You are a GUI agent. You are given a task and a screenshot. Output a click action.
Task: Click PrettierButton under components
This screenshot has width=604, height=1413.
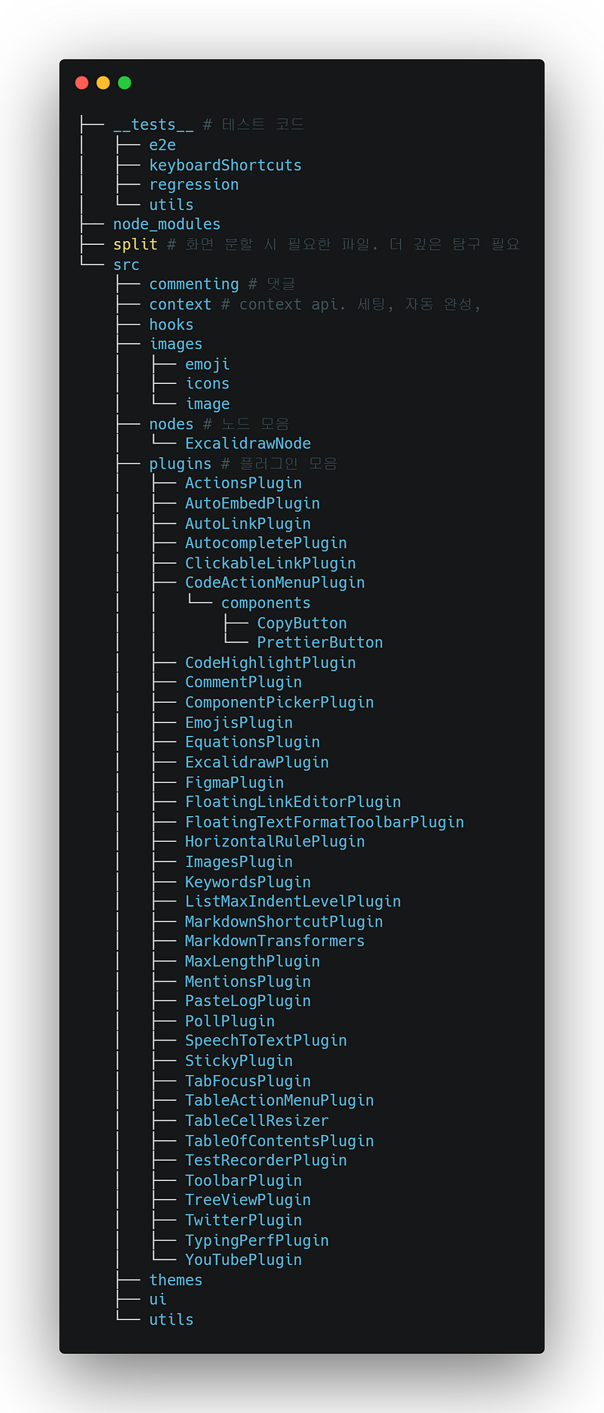pos(320,642)
